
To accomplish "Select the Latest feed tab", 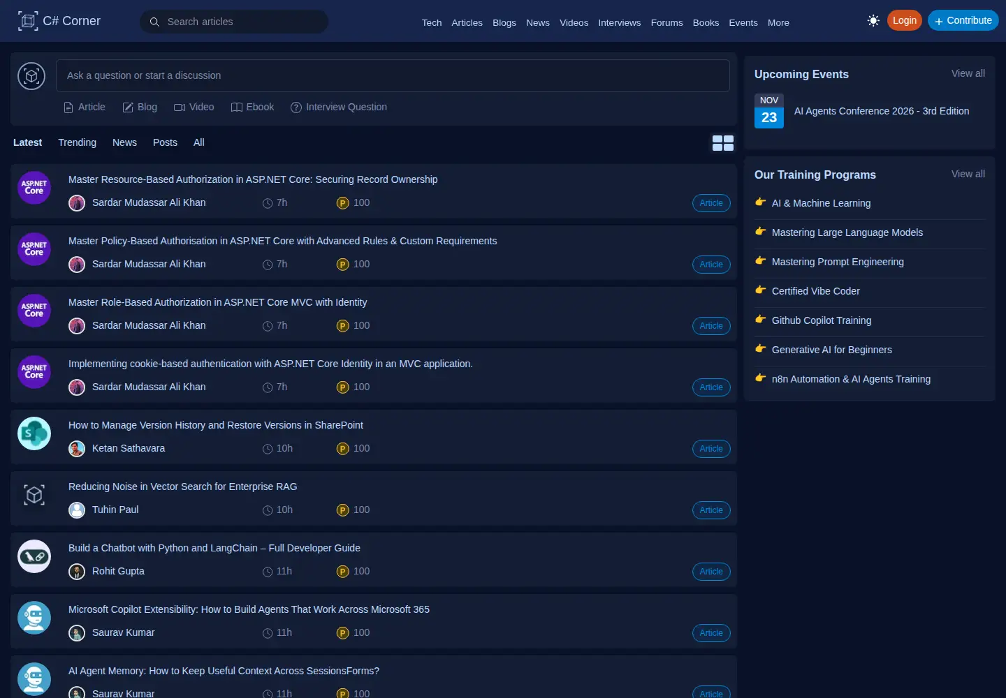I will click(x=27, y=142).
